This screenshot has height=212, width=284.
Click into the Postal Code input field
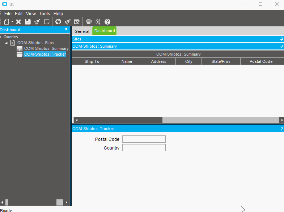coord(144,139)
